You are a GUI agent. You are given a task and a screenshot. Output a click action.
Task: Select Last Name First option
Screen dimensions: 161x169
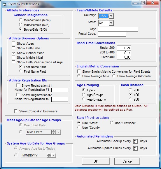[20, 67]
